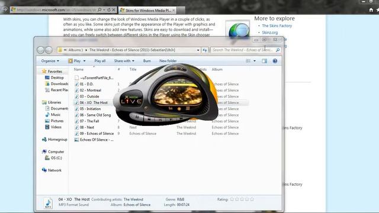Sort by the # column header

(x=118, y=69)
